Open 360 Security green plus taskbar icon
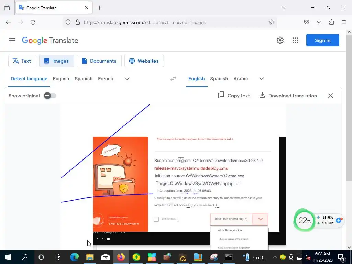 (x=136, y=257)
